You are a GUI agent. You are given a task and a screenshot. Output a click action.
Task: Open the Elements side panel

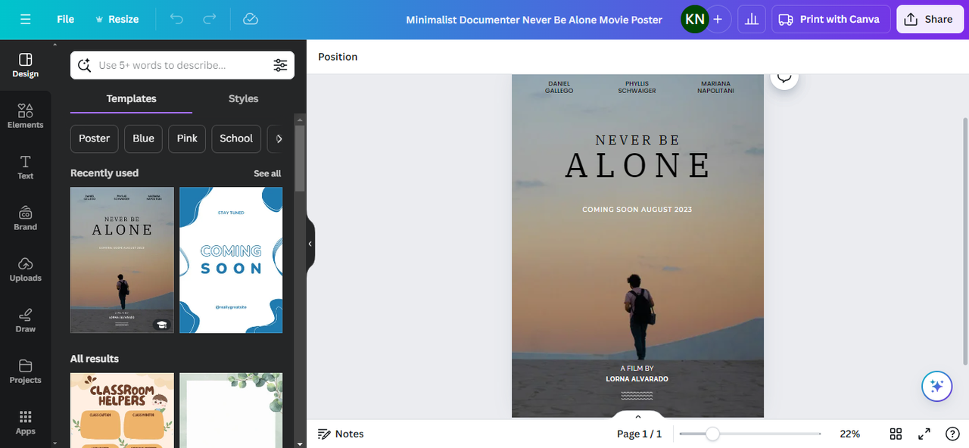click(x=25, y=116)
